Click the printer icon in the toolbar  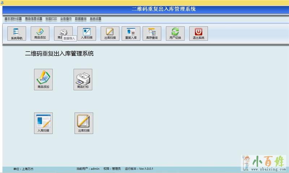point(63,32)
